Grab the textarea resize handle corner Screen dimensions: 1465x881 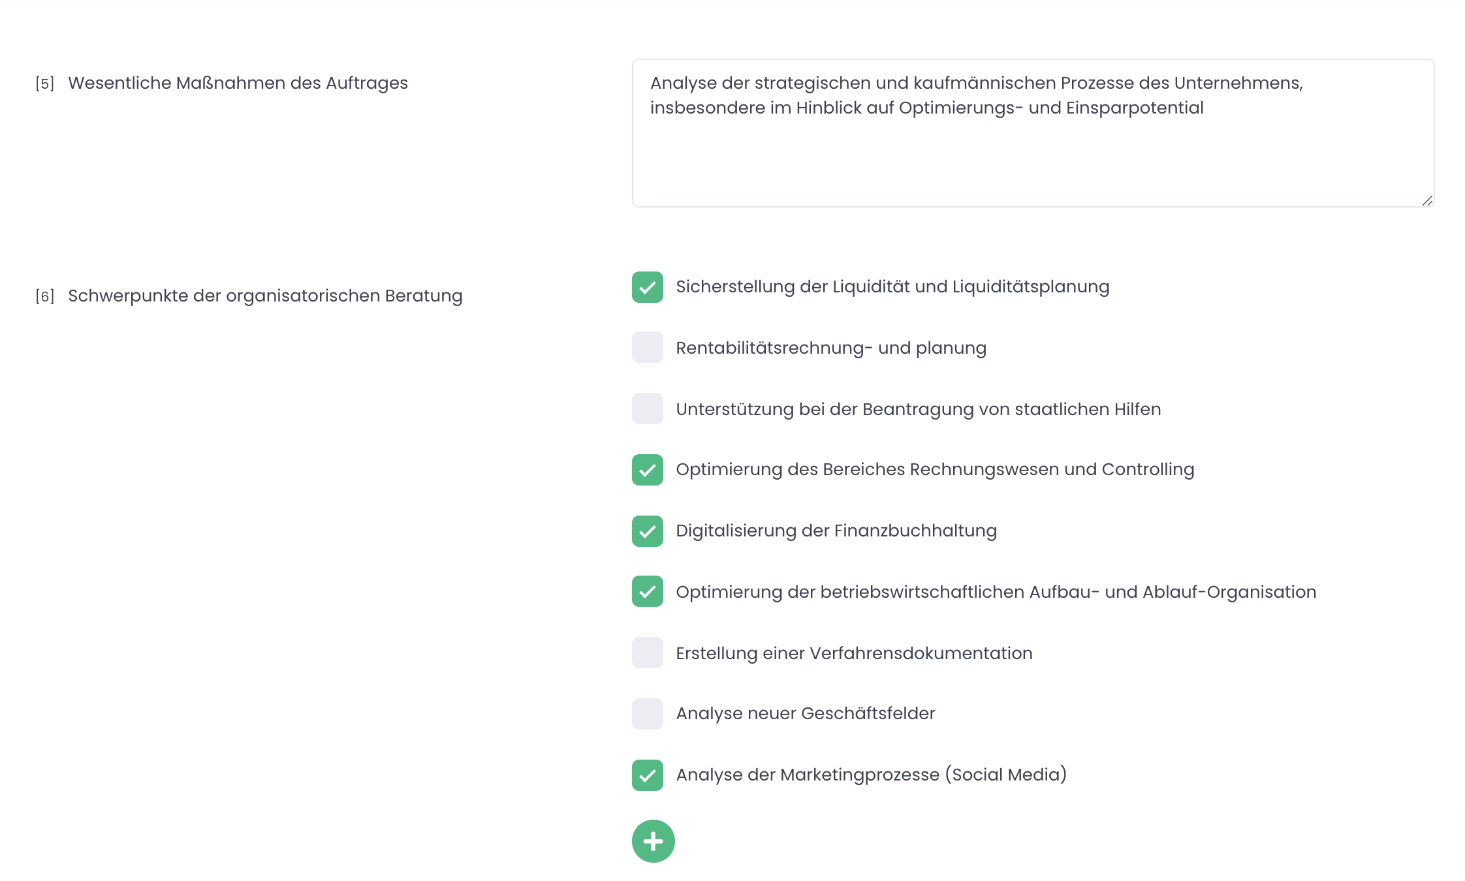1427,200
